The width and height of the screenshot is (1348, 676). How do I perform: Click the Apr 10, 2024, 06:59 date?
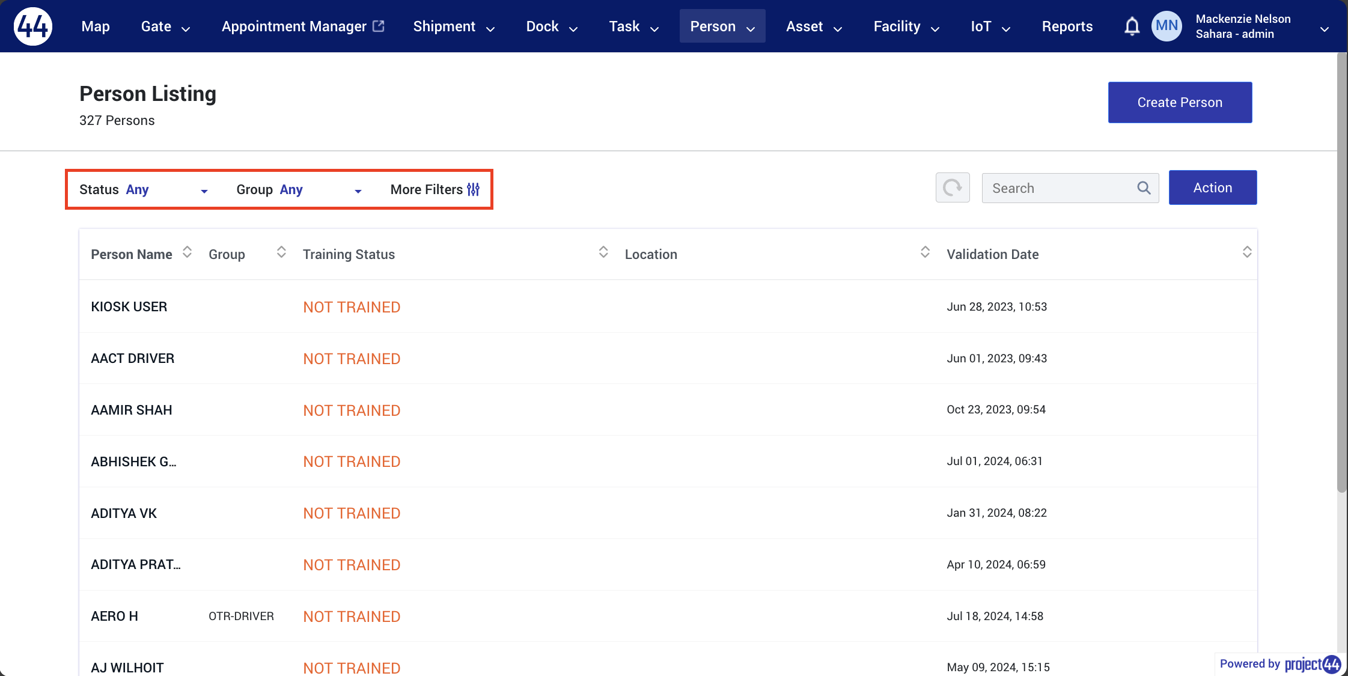996,564
